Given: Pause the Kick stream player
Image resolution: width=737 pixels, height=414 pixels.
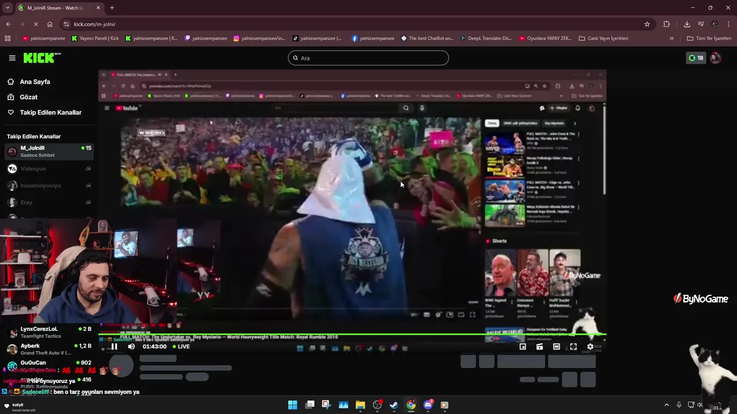Looking at the screenshot, I should (114, 346).
